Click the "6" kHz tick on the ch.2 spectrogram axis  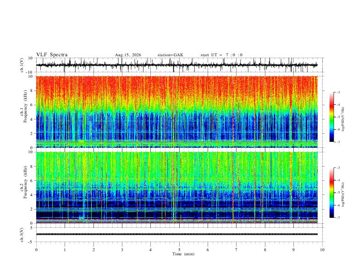coord(32,181)
